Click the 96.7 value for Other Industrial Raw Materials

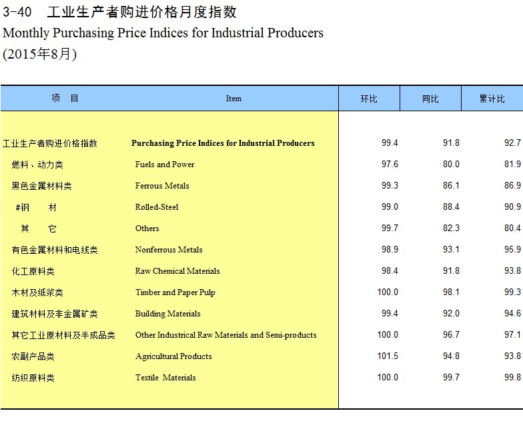[x=451, y=334]
